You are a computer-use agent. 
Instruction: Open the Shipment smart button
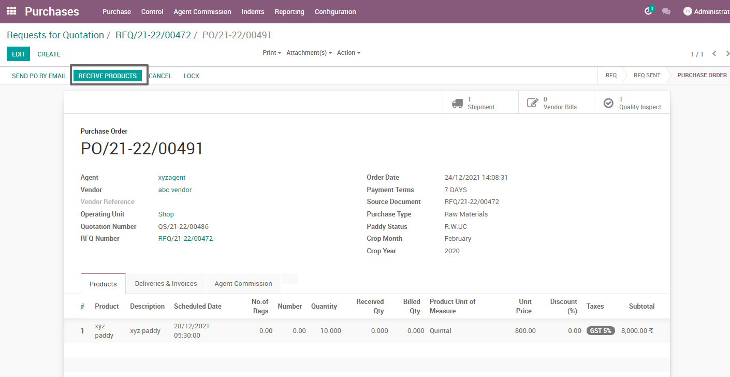(479, 103)
